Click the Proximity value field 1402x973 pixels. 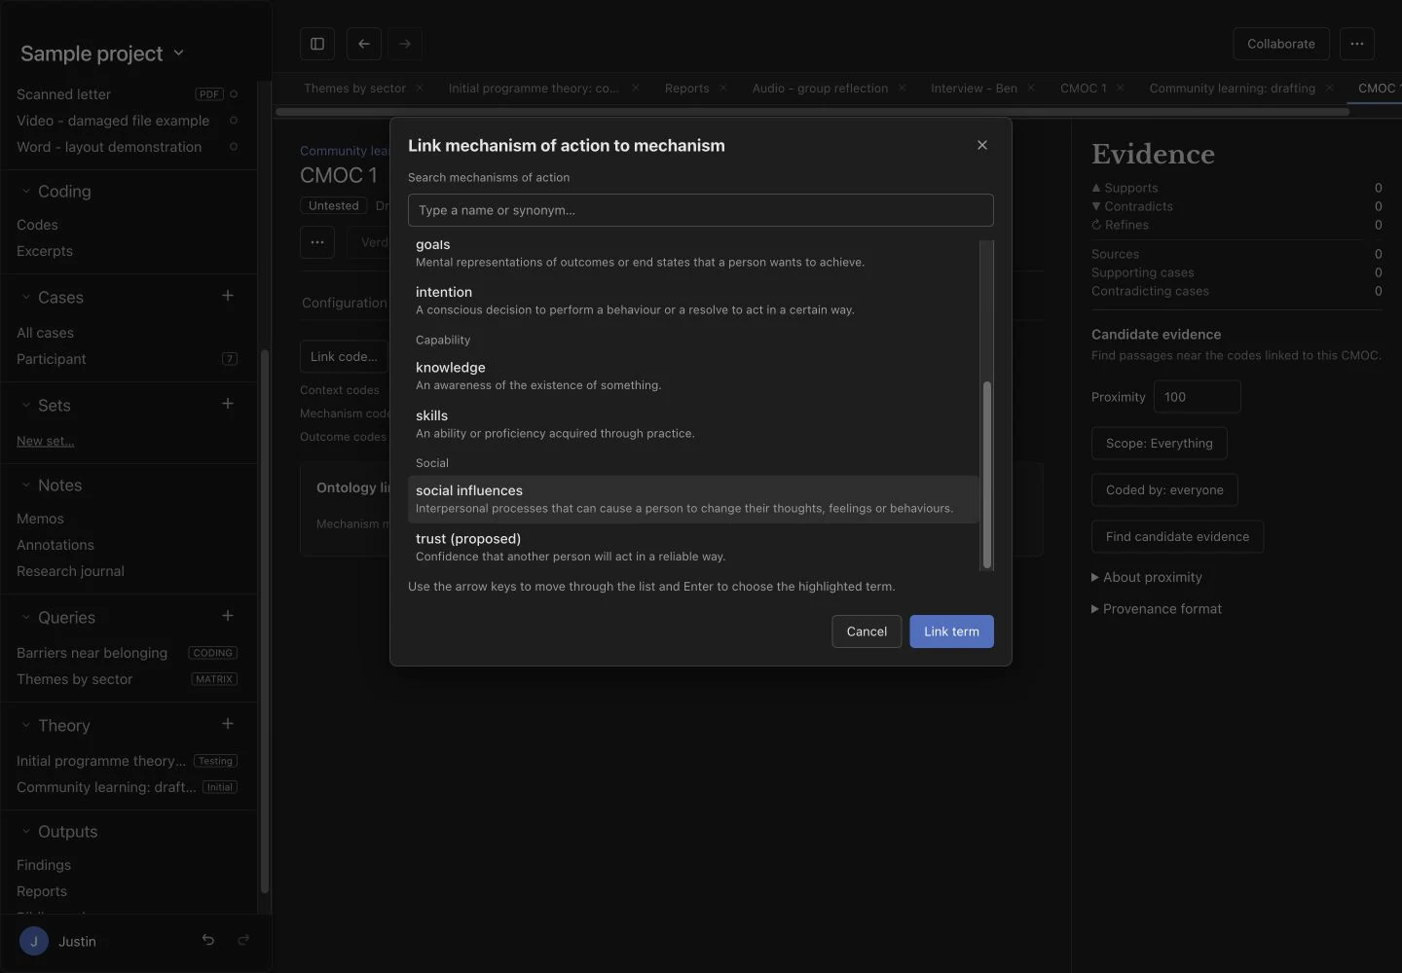(x=1198, y=397)
